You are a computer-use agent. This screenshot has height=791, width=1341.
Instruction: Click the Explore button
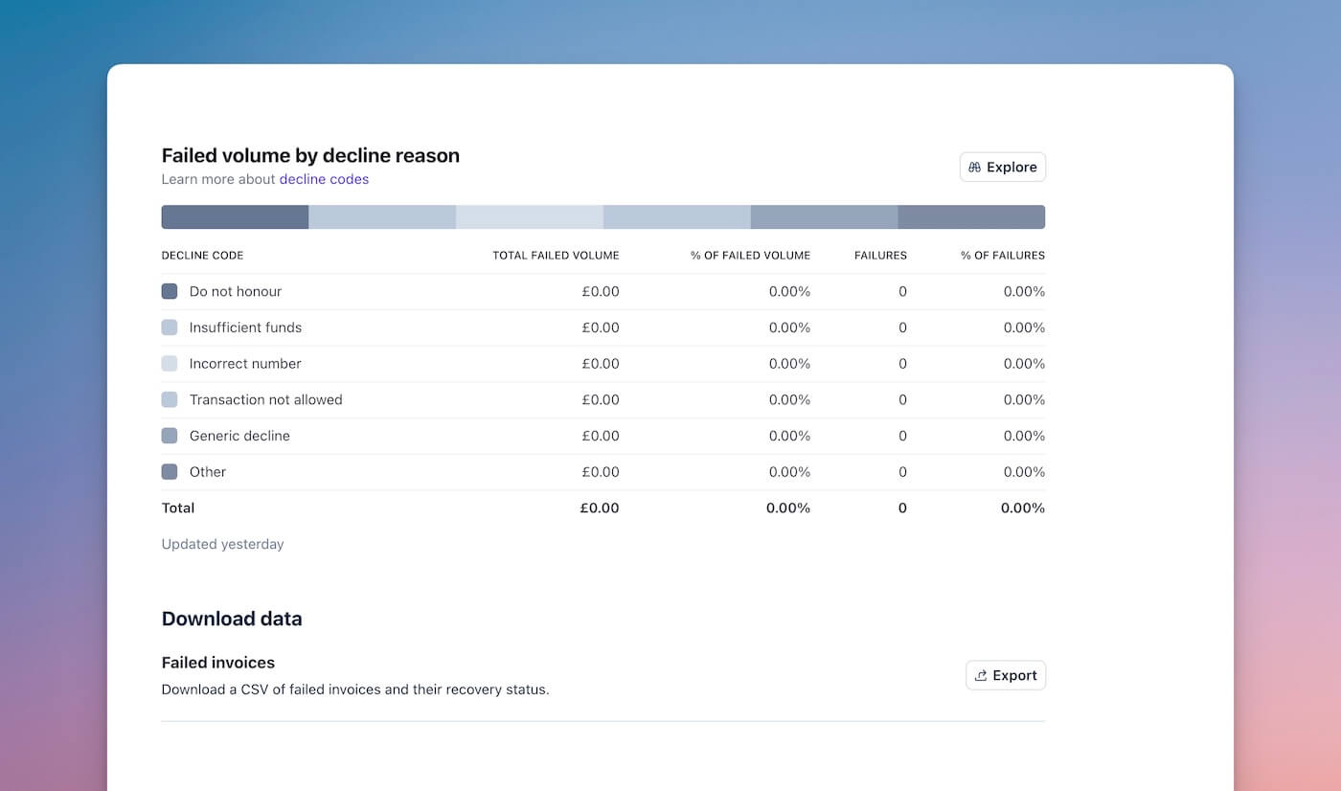click(1002, 167)
